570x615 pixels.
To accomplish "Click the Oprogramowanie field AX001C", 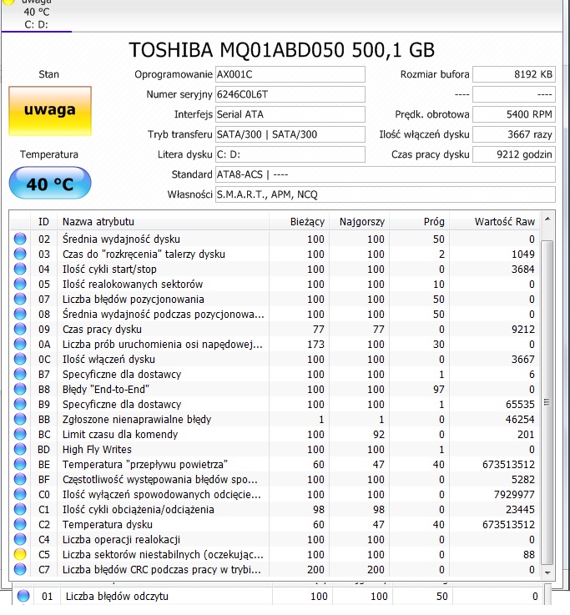I will (290, 74).
